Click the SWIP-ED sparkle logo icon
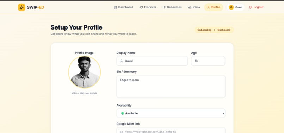The height and width of the screenshot is (133, 284). pos(21,7)
